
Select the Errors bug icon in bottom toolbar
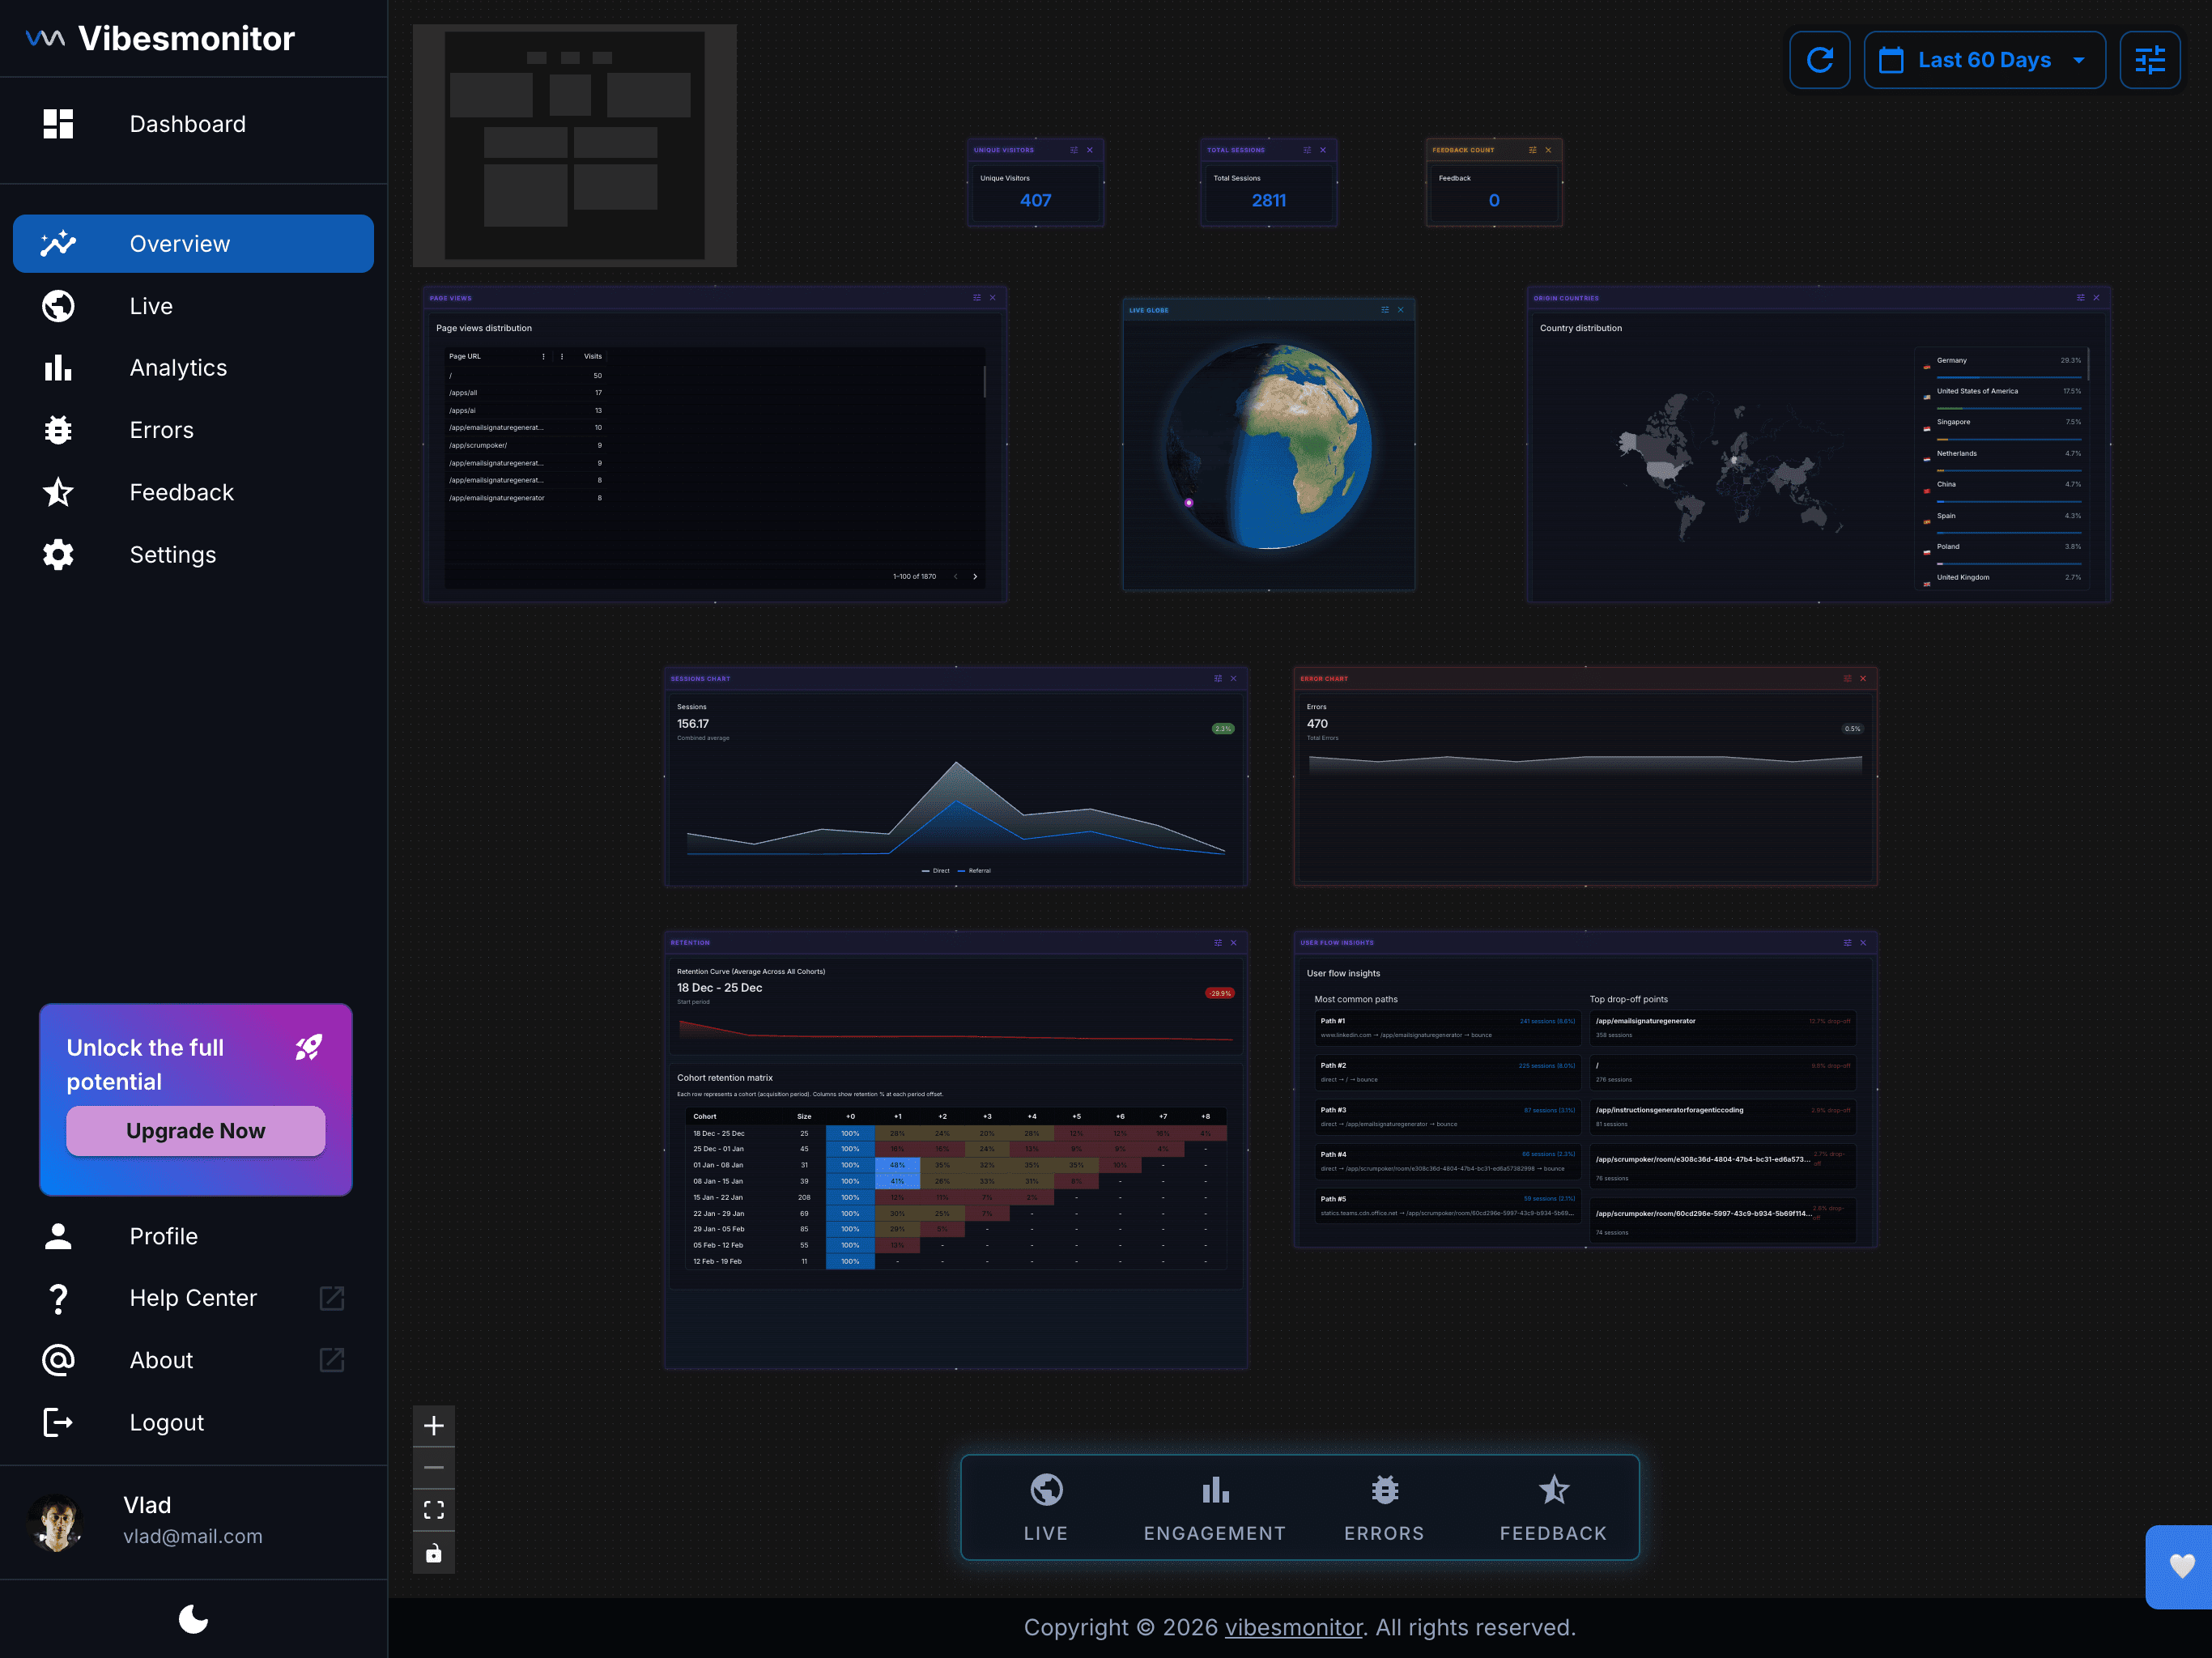click(1384, 1490)
